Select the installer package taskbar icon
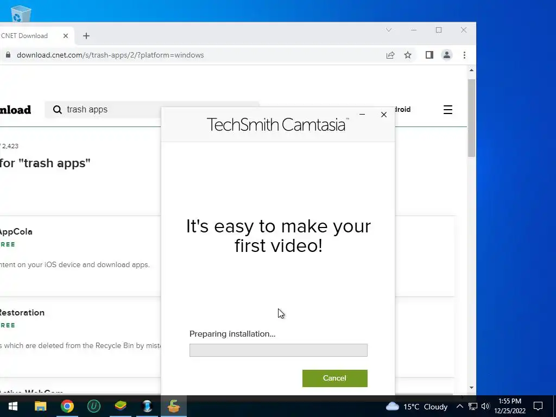556x417 pixels. [174, 406]
